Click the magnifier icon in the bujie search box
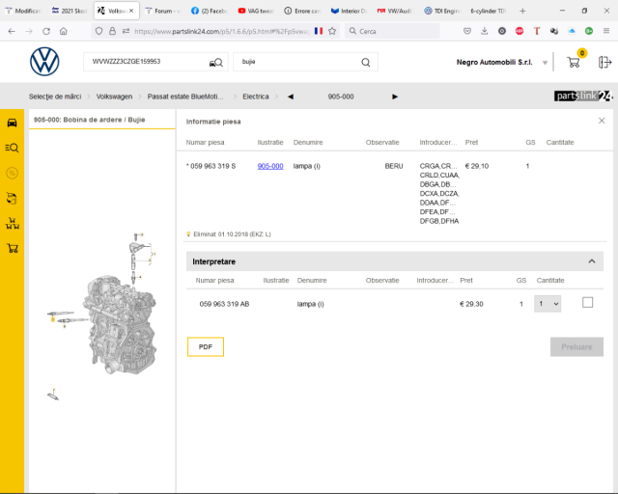618x494 pixels. (x=366, y=63)
